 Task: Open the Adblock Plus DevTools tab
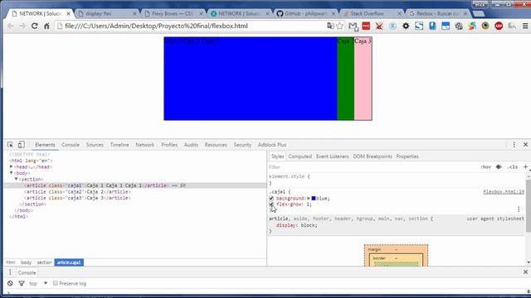(272, 145)
